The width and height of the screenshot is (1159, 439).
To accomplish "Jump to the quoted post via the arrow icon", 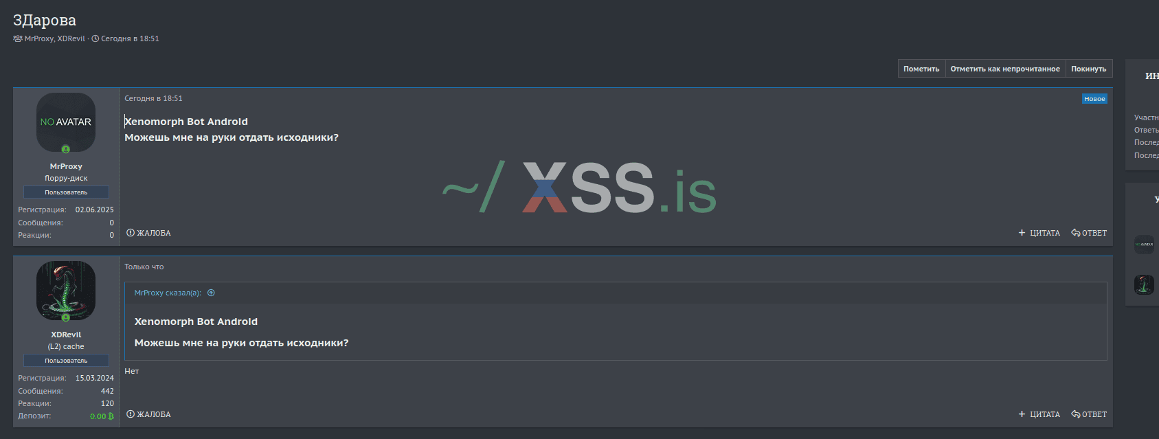I will point(212,293).
